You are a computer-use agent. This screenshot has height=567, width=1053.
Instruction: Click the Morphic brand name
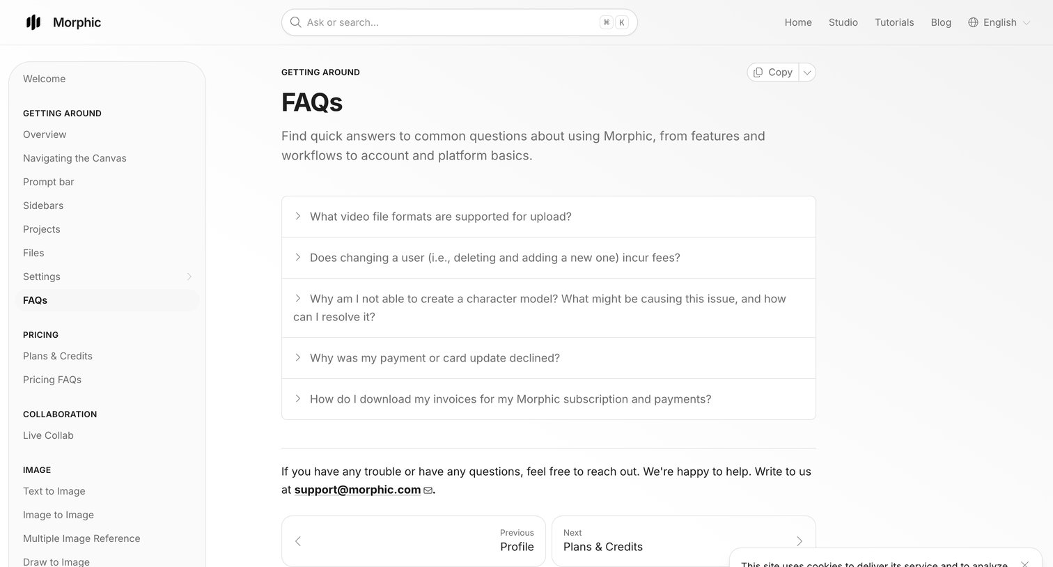(x=77, y=22)
